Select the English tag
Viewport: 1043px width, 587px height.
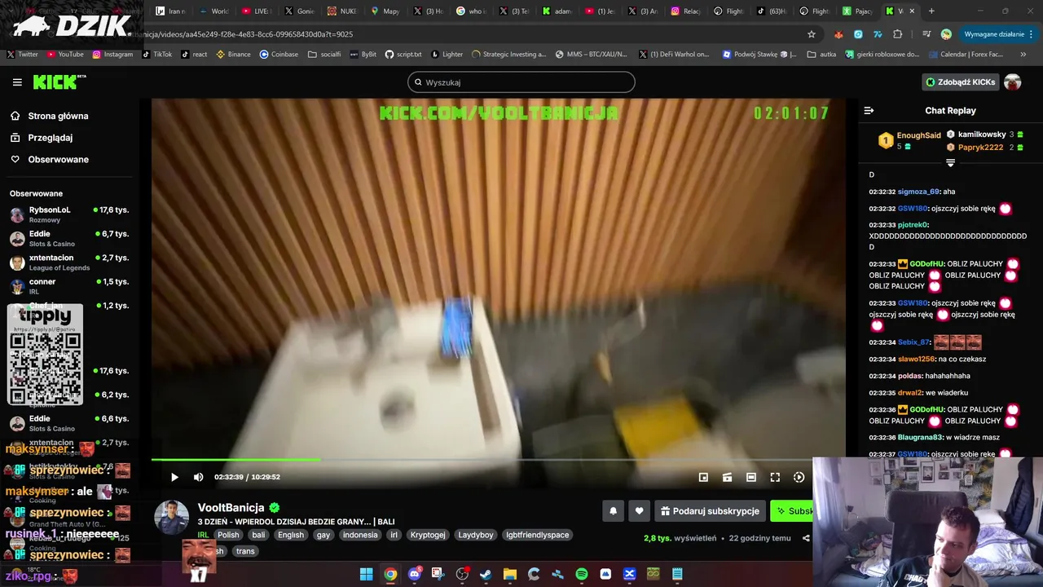coord(290,535)
